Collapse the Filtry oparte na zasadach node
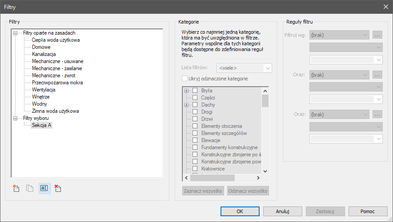393x222 pixels. (16, 33)
